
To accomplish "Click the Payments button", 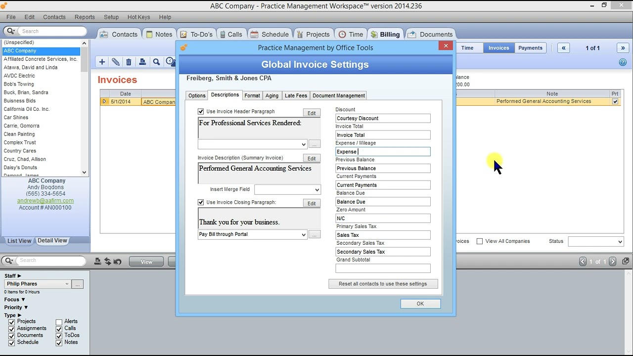I will [x=531, y=48].
